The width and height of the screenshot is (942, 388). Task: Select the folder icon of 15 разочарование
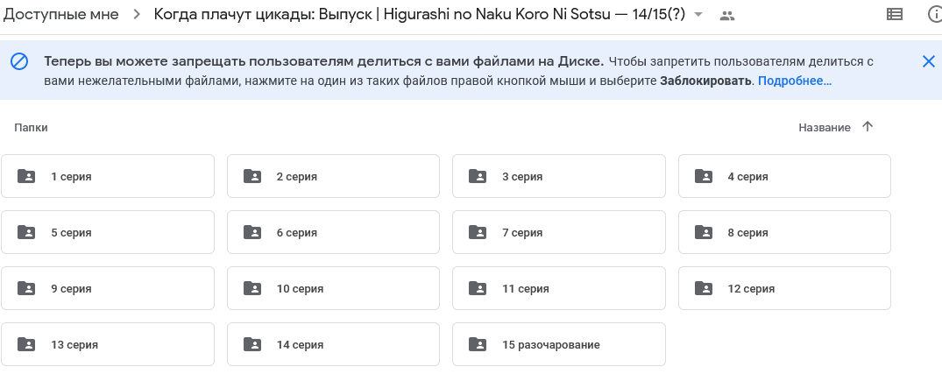point(478,344)
